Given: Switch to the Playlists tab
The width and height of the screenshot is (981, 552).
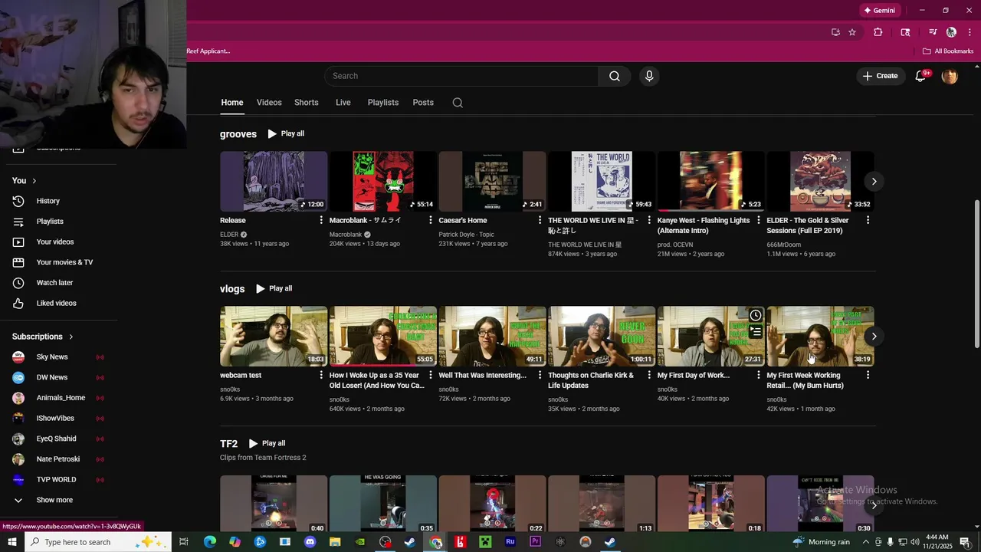Looking at the screenshot, I should [x=383, y=103].
